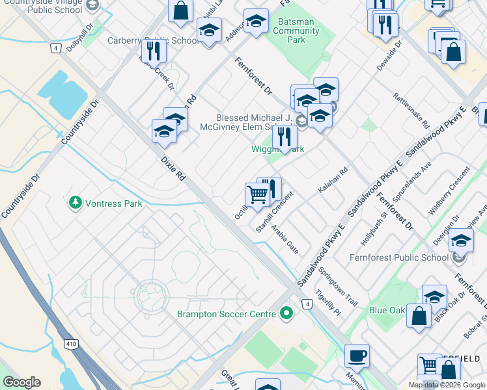Screen dimensions: 487x390
Task: Click the Starhill Crescent street label
Action: pyautogui.click(x=275, y=212)
